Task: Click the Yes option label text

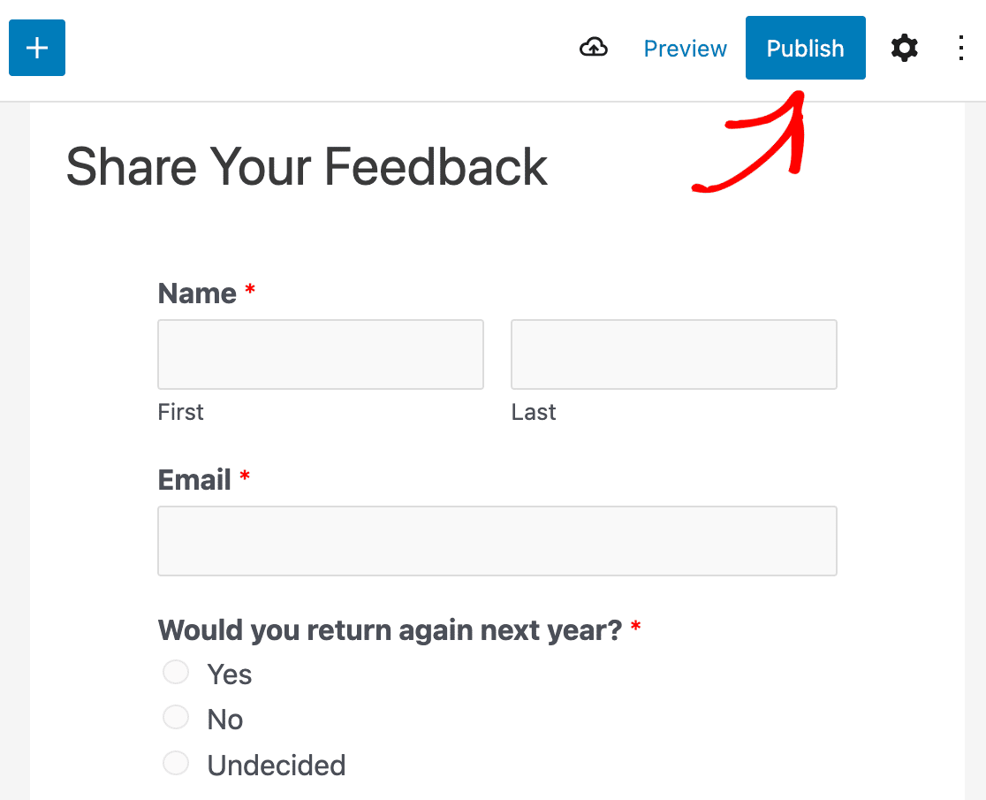Action: [x=230, y=674]
